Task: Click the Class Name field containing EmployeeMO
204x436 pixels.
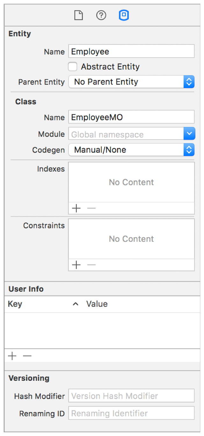Action: tap(131, 117)
